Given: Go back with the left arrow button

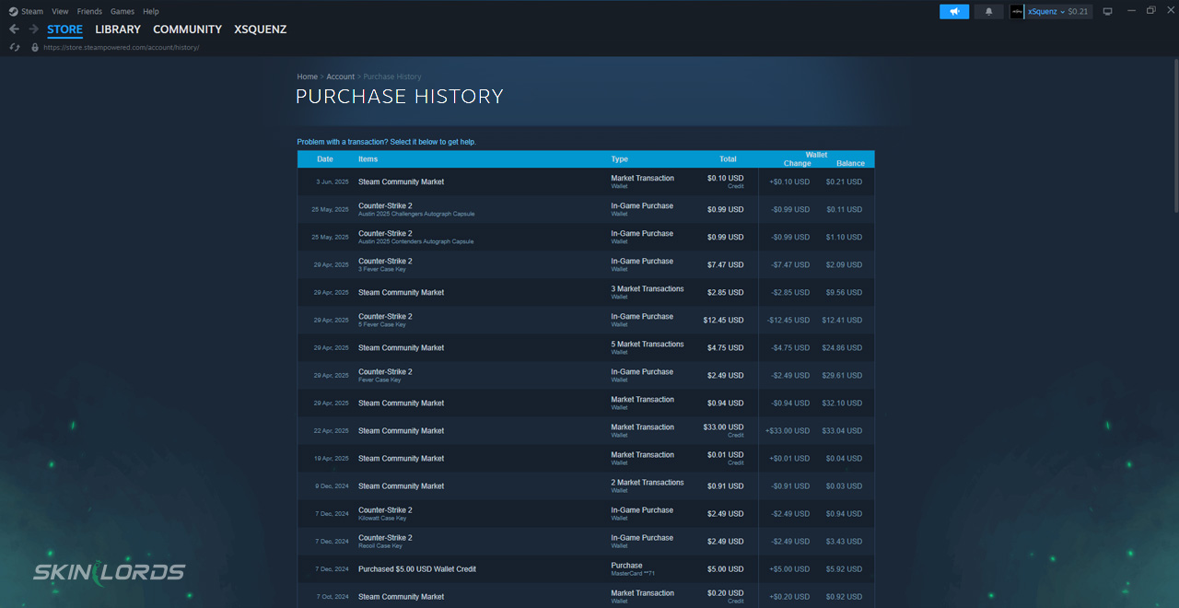Looking at the screenshot, I should [x=14, y=29].
